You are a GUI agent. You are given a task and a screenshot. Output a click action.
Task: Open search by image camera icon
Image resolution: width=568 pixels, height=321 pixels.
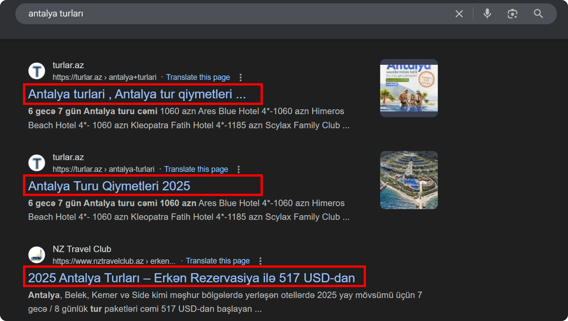(x=512, y=14)
